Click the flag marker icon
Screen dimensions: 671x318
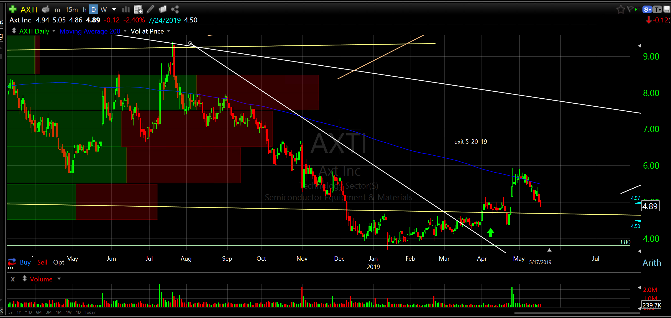click(630, 9)
